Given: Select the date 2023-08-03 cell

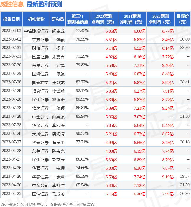Looking at the screenshot, I should tap(11, 31).
